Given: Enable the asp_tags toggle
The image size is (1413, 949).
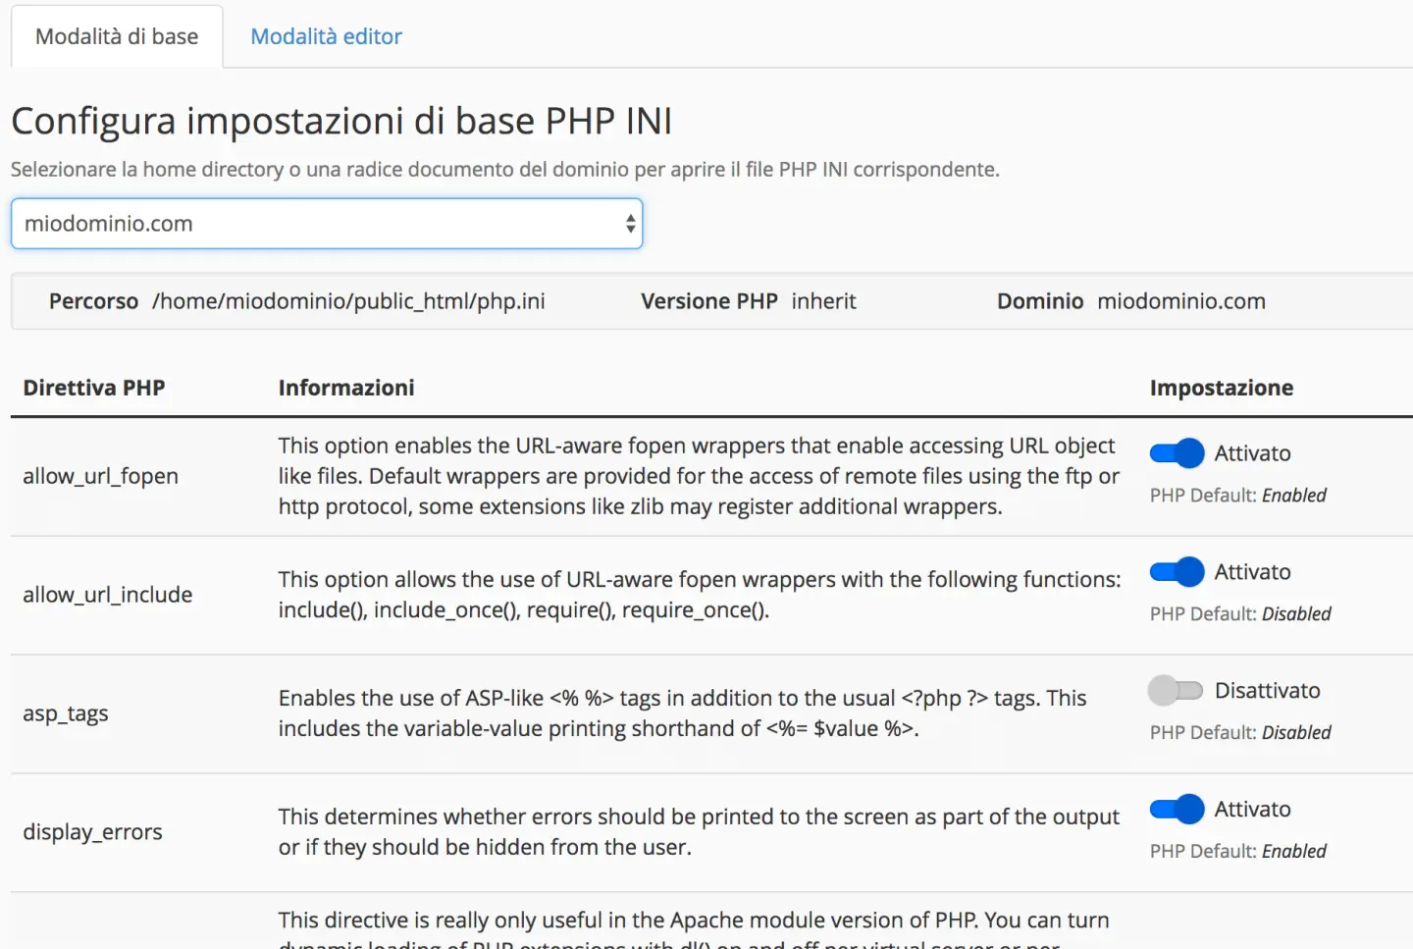Looking at the screenshot, I should (x=1176, y=691).
